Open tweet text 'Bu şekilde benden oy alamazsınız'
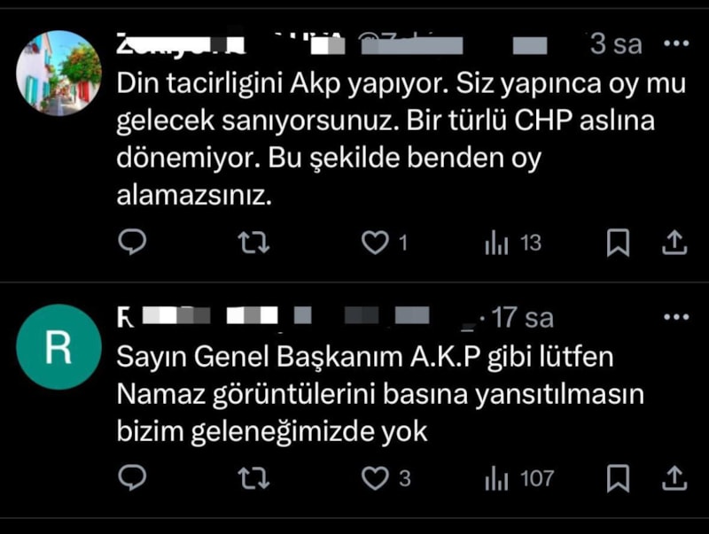The image size is (709, 534). pyautogui.click(x=329, y=177)
